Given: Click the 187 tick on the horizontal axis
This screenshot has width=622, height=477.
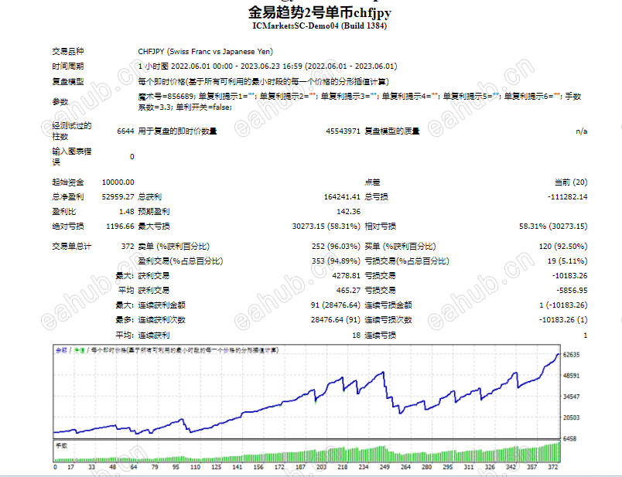Looking at the screenshot, I should (x=300, y=467).
